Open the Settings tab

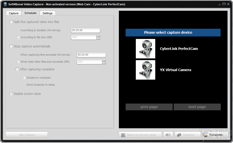(x=47, y=13)
